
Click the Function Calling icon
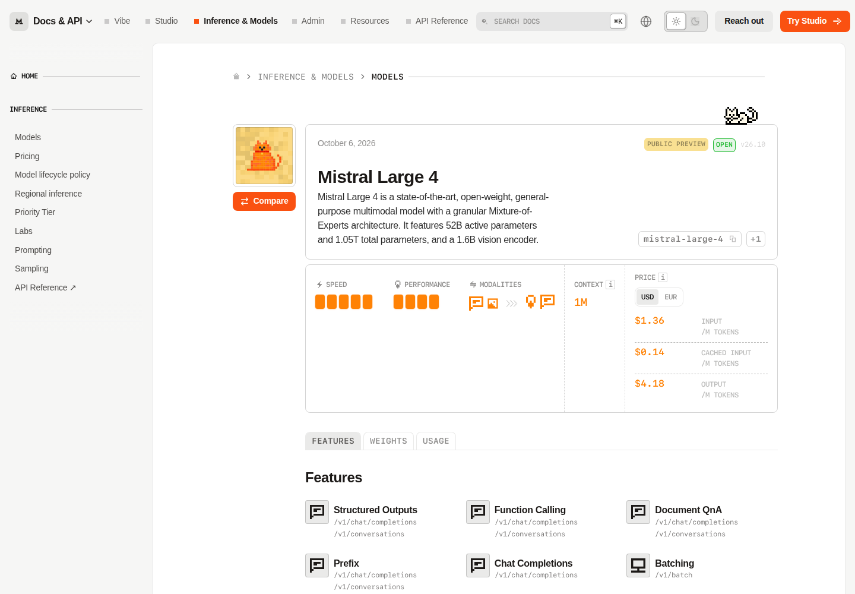(478, 512)
